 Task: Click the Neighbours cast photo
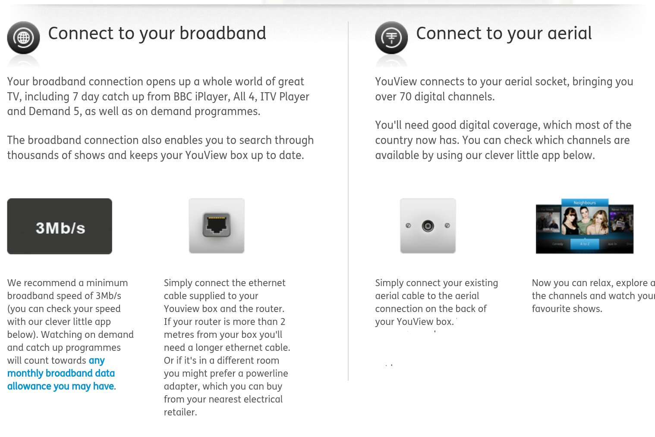584,221
